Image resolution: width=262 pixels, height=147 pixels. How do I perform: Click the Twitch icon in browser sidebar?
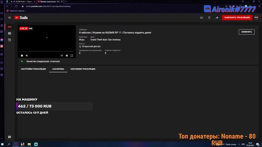(2, 31)
